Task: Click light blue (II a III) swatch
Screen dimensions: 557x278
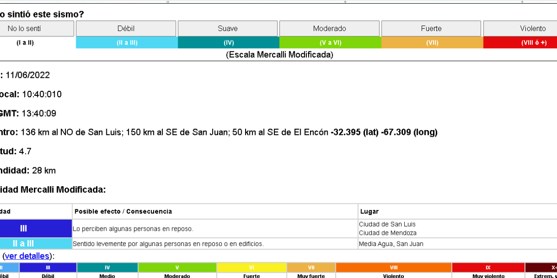Action: tap(127, 43)
